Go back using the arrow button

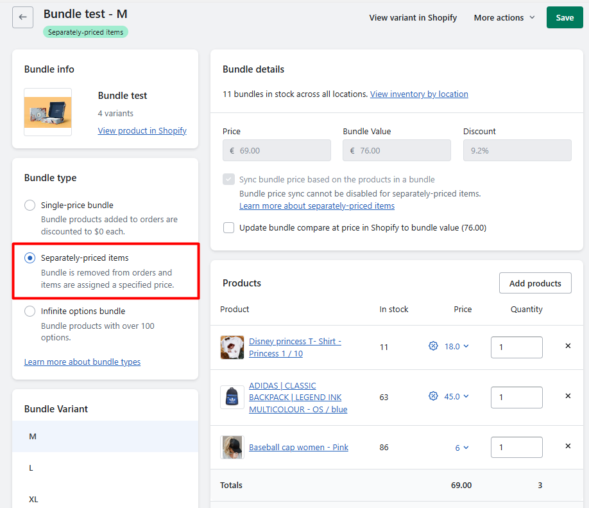tap(22, 17)
